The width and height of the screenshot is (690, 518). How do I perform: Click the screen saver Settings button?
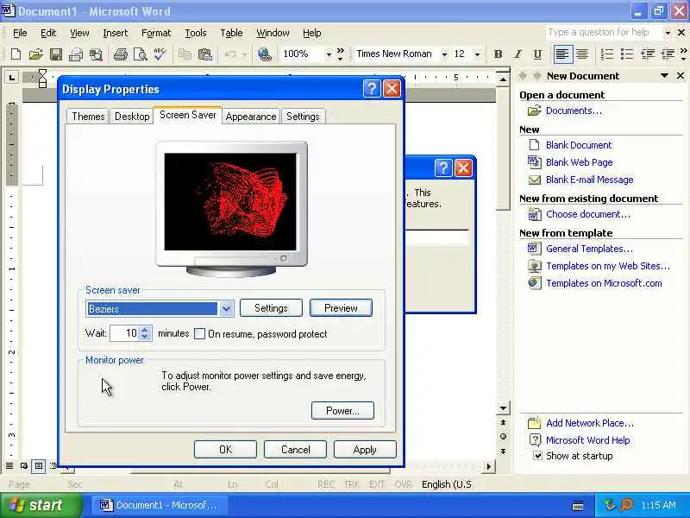pos(271,308)
